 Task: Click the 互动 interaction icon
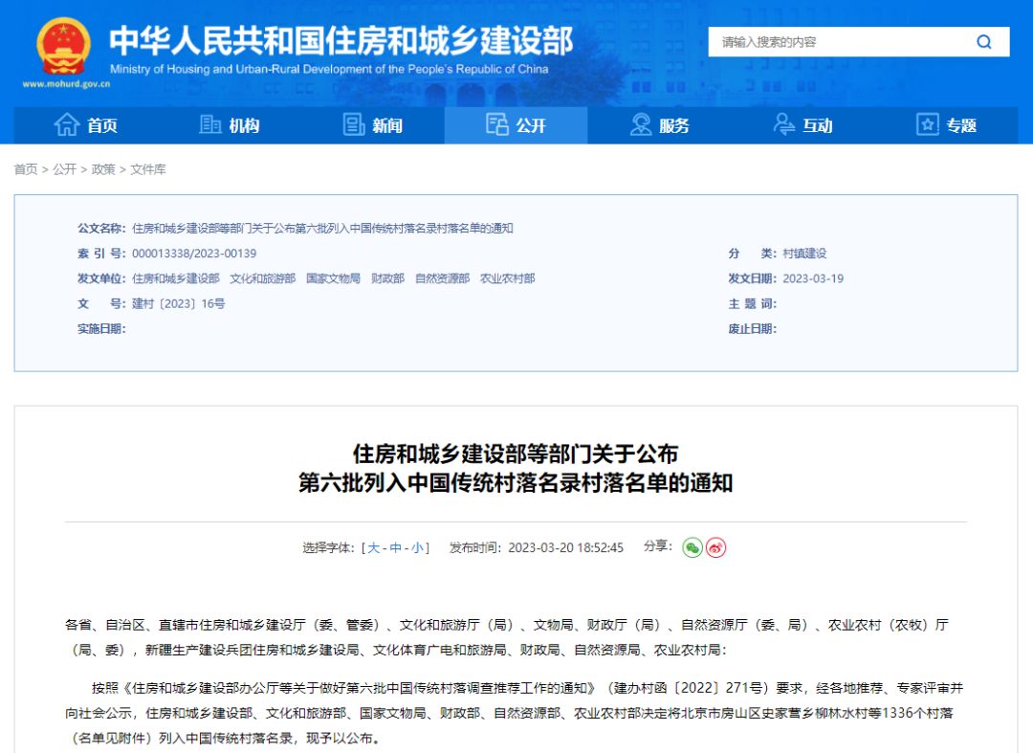point(784,125)
